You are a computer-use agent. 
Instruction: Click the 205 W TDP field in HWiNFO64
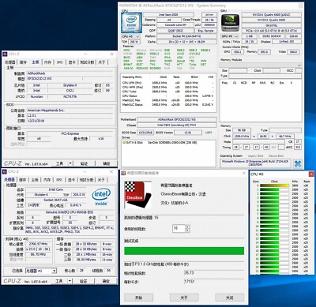(134, 42)
